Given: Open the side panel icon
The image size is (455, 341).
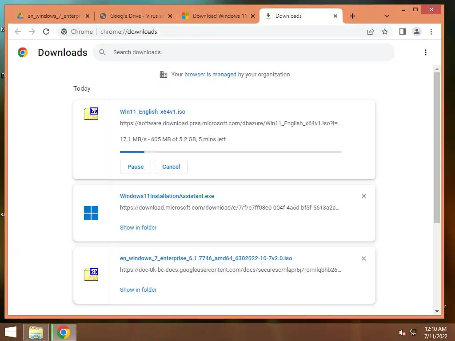Looking at the screenshot, I should tap(403, 32).
